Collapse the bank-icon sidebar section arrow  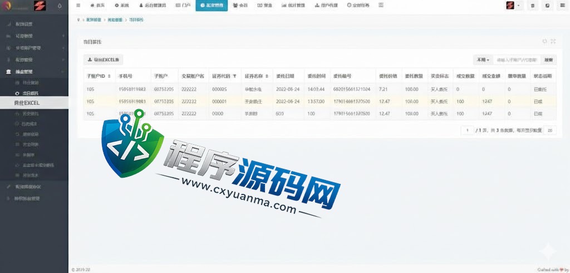pos(63,72)
